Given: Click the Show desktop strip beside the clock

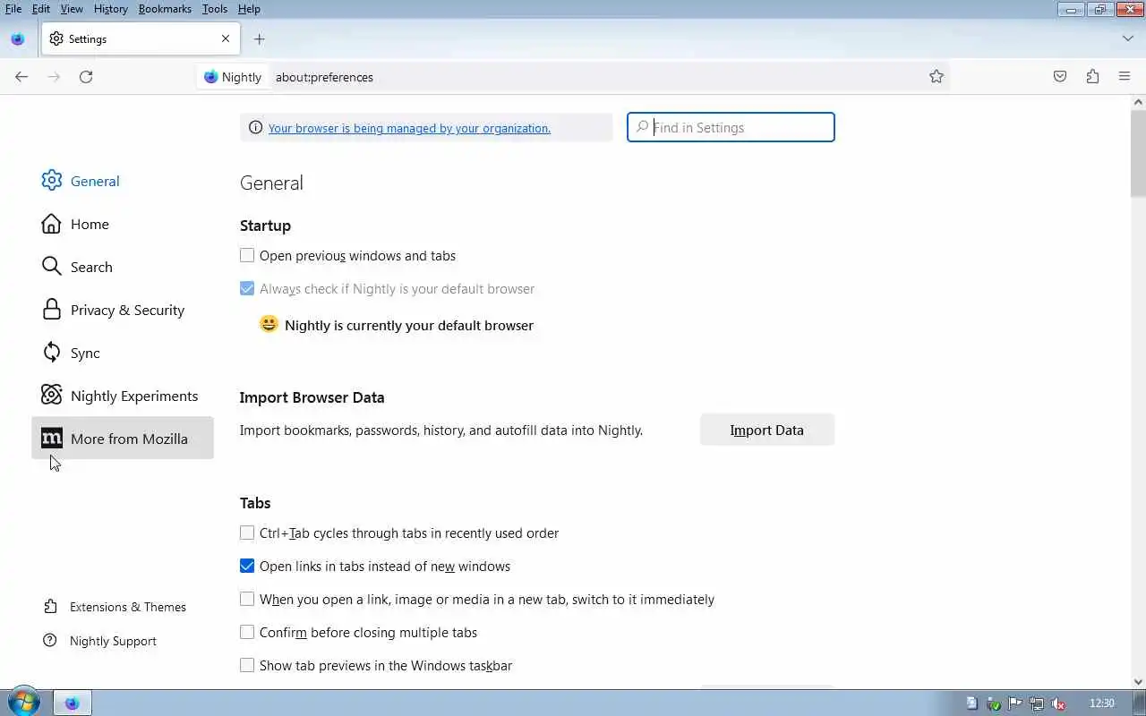Looking at the screenshot, I should point(1140,703).
